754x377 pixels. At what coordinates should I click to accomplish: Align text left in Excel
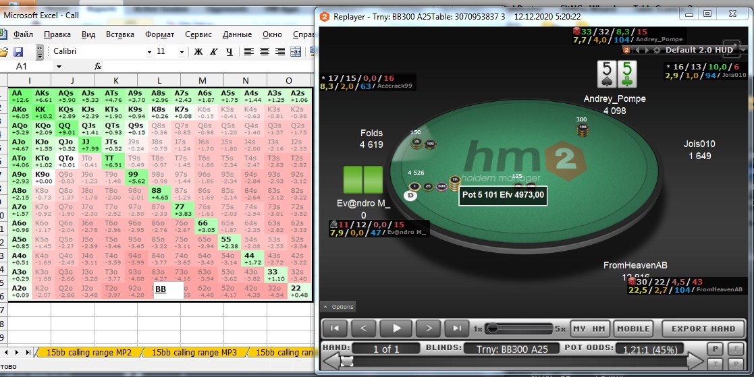pyautogui.click(x=248, y=51)
